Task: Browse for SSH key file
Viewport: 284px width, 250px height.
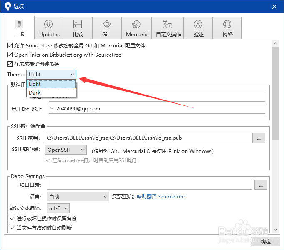Action: pos(259,138)
